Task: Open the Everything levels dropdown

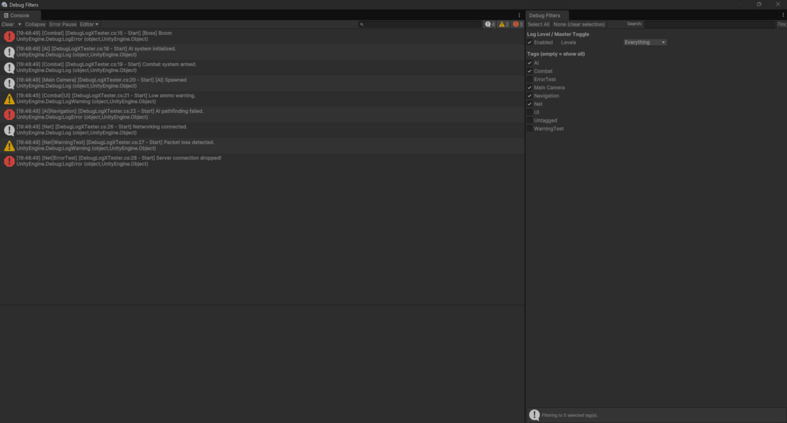Action: coord(645,41)
